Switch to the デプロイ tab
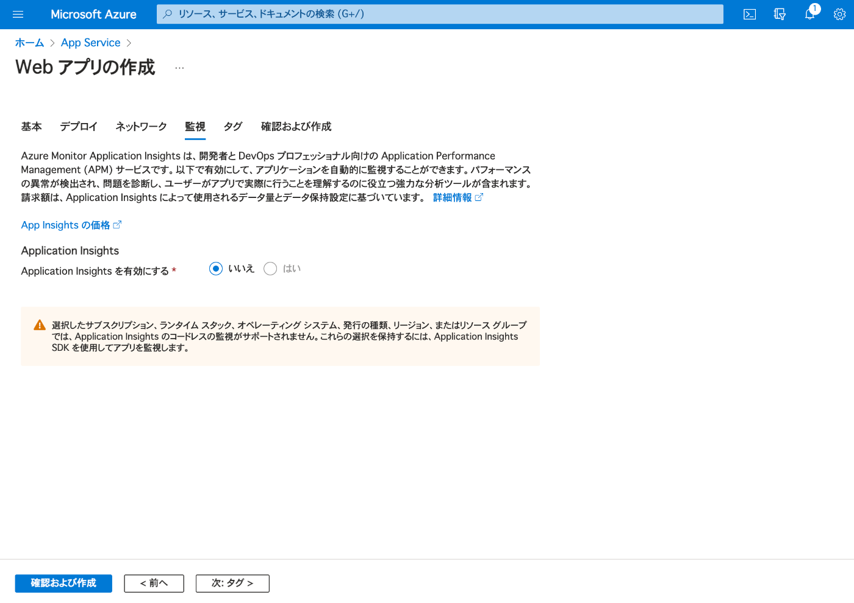This screenshot has height=603, width=854. pos(79,127)
